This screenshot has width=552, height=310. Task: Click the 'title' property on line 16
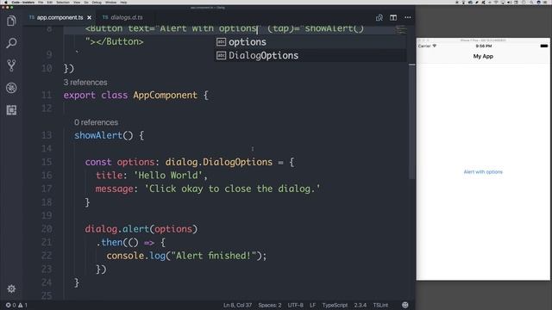coord(110,176)
